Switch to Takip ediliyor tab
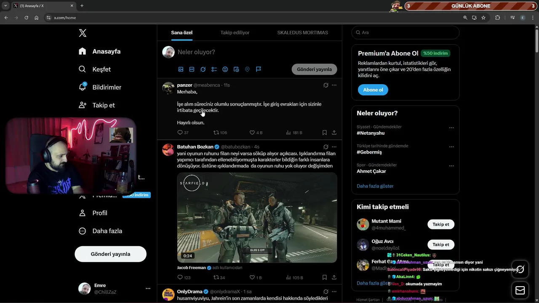Screen dimensions: 539x303 point(235,32)
